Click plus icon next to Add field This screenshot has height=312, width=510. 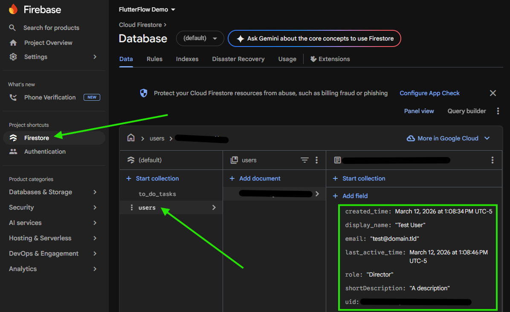[x=335, y=196]
